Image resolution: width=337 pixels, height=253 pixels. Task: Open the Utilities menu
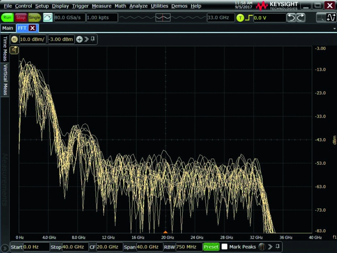coord(159,6)
